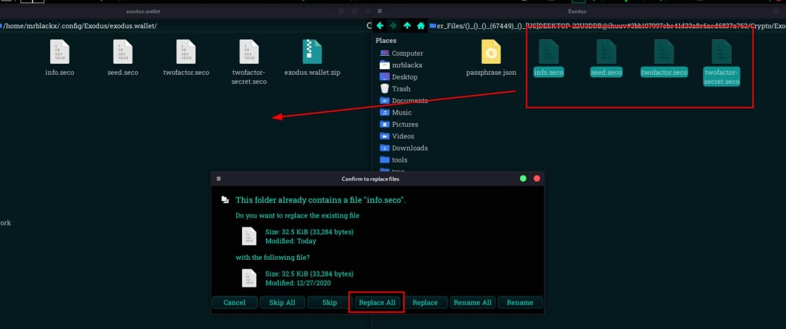
Task: Open the Documents folder in Places
Action: tap(410, 101)
